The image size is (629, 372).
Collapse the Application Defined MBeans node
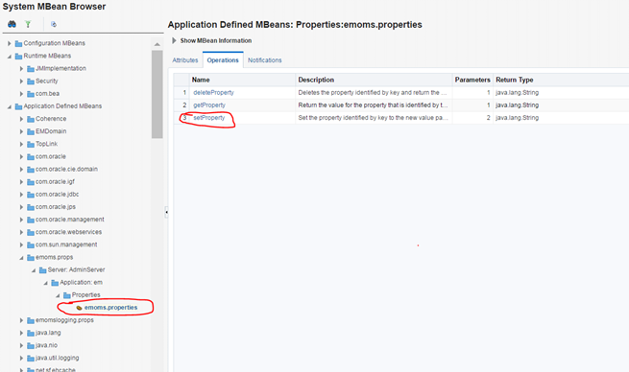click(10, 106)
